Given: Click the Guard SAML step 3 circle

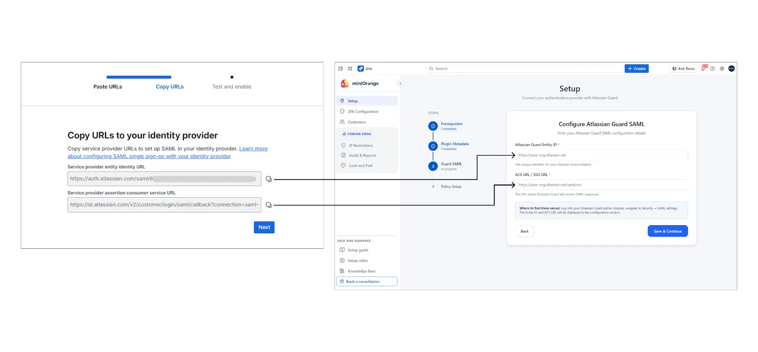Looking at the screenshot, I should click(433, 167).
